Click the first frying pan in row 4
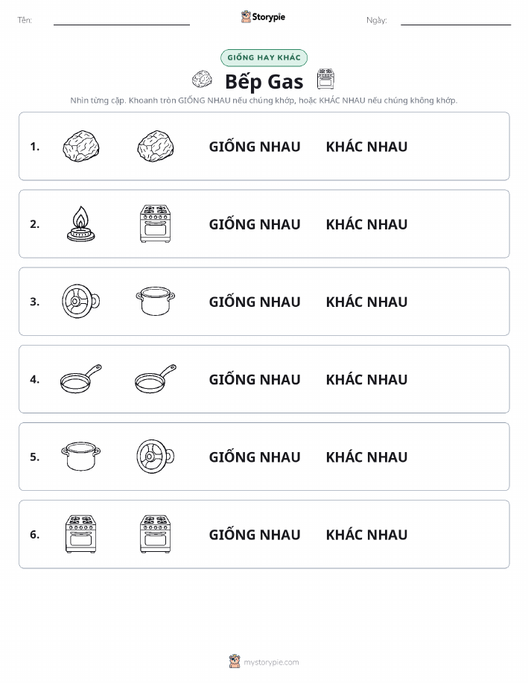The image size is (528, 683). (x=81, y=379)
